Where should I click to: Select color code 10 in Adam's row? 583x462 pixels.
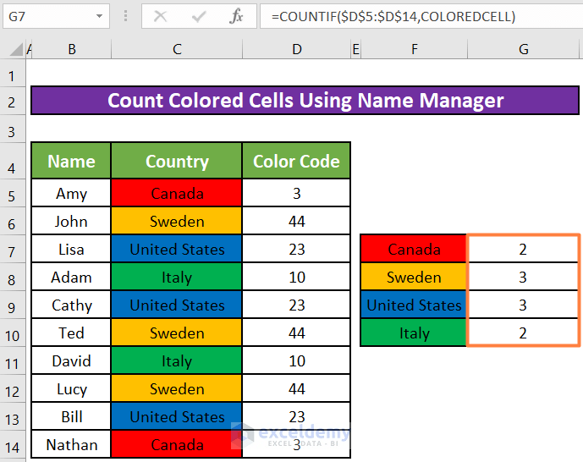[x=296, y=277]
